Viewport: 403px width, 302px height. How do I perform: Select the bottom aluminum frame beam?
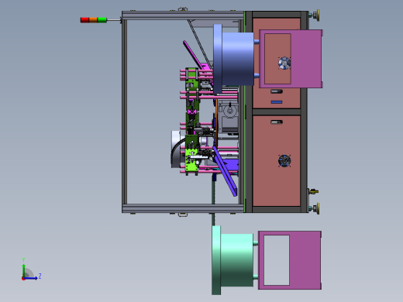(x=183, y=208)
